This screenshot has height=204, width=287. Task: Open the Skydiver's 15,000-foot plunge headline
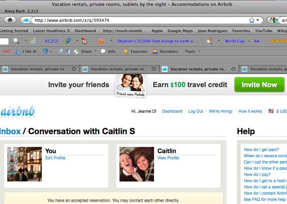tap(157, 41)
